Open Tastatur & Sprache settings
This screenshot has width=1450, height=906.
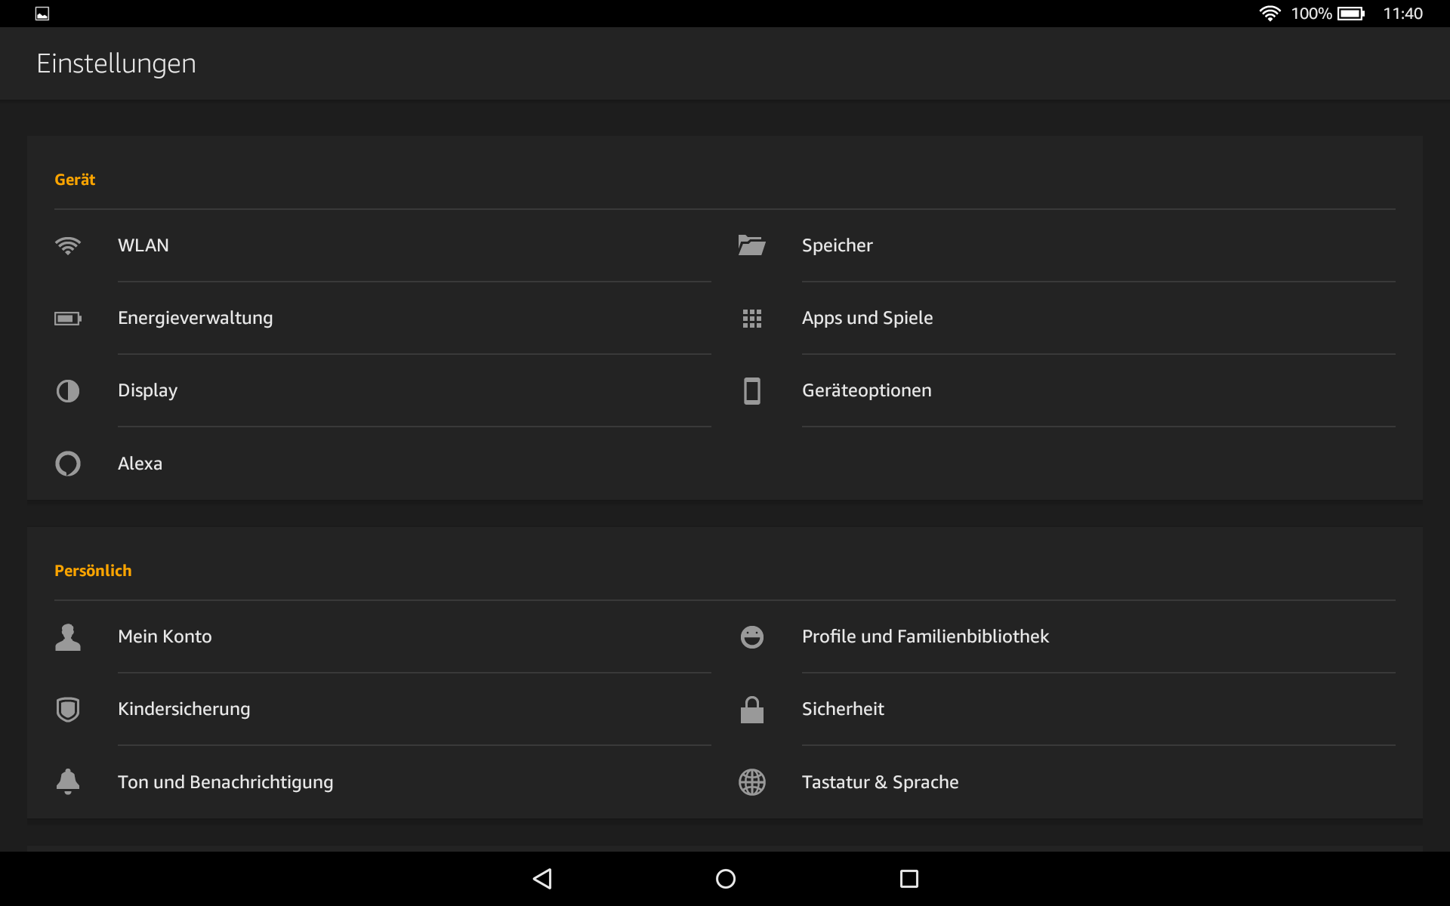[880, 782]
